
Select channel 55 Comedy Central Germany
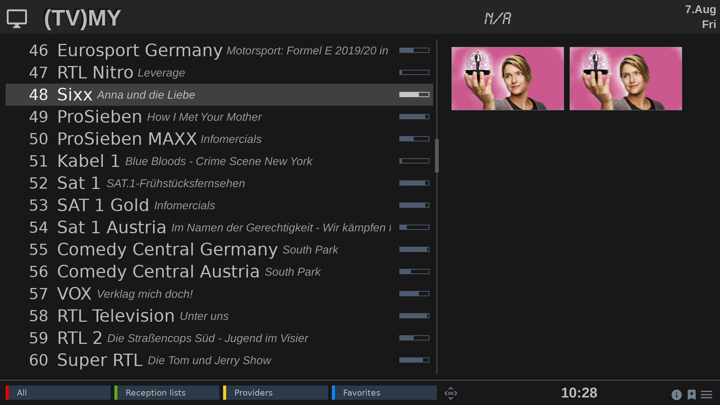coord(219,249)
